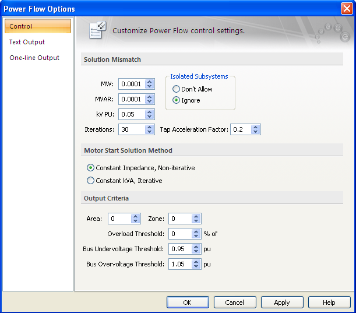This screenshot has width=356, height=313.
Task: Adjust the Iterations spinner control
Action: coord(150,129)
